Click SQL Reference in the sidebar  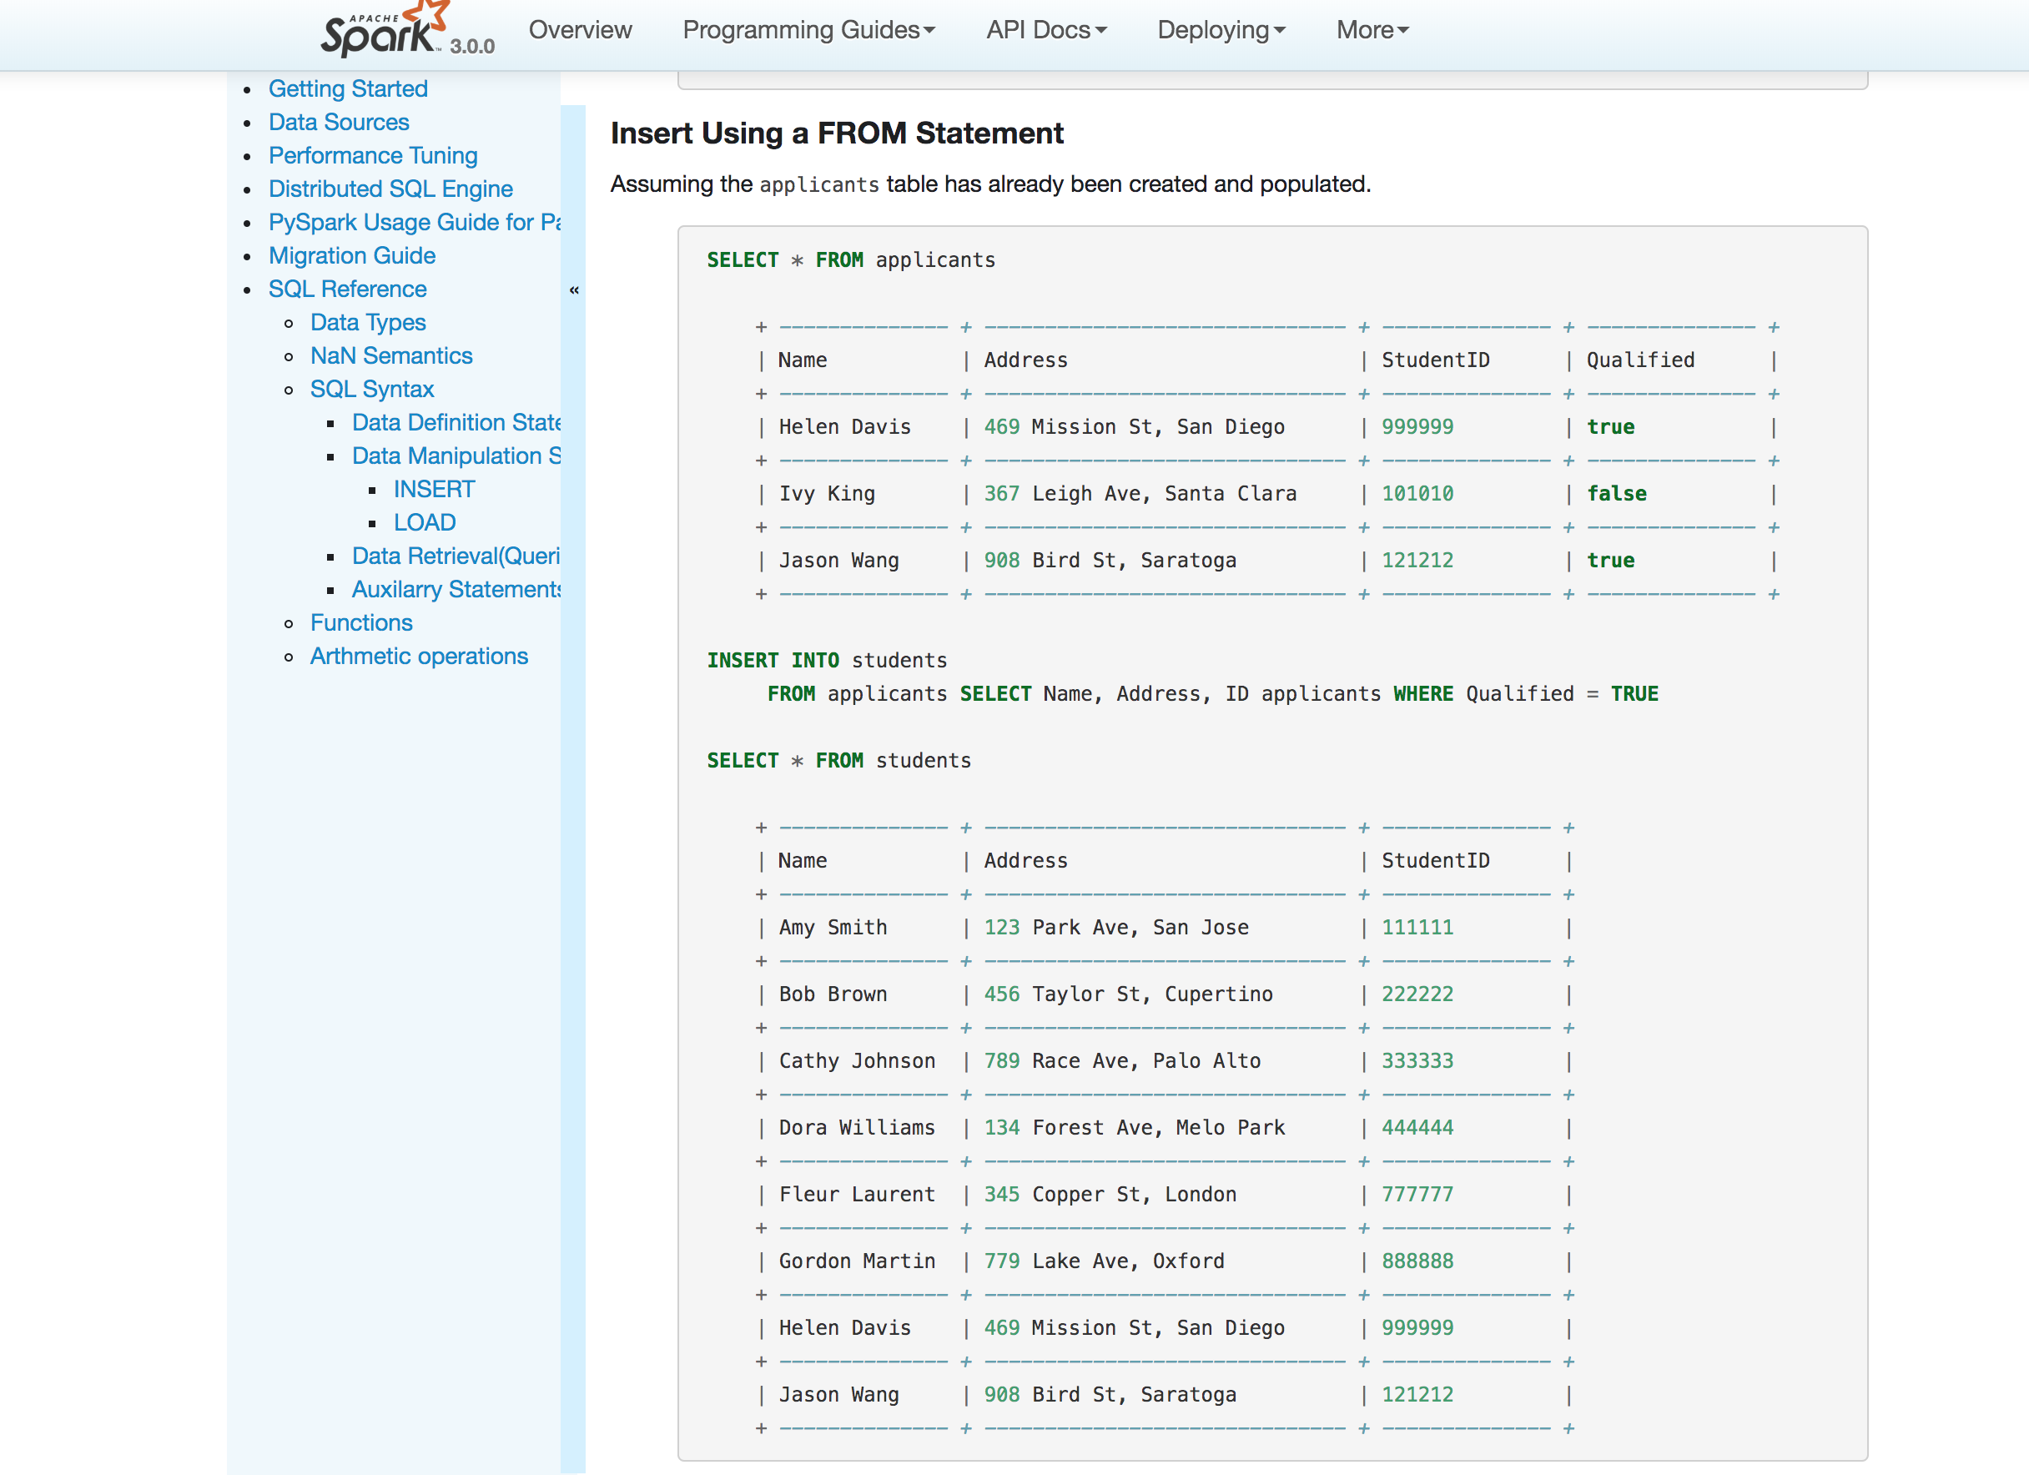tap(347, 289)
